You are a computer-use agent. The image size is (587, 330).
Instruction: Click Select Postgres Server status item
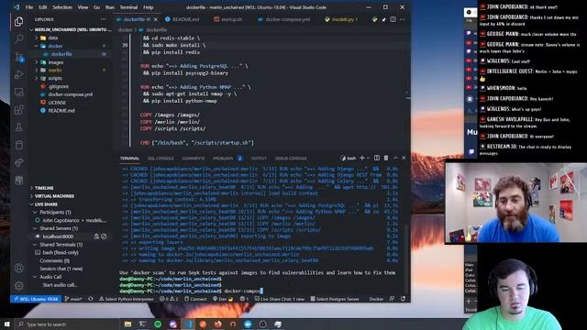(335, 299)
